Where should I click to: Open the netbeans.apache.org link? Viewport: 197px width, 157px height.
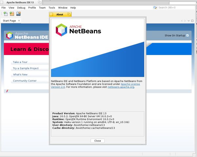(121, 87)
